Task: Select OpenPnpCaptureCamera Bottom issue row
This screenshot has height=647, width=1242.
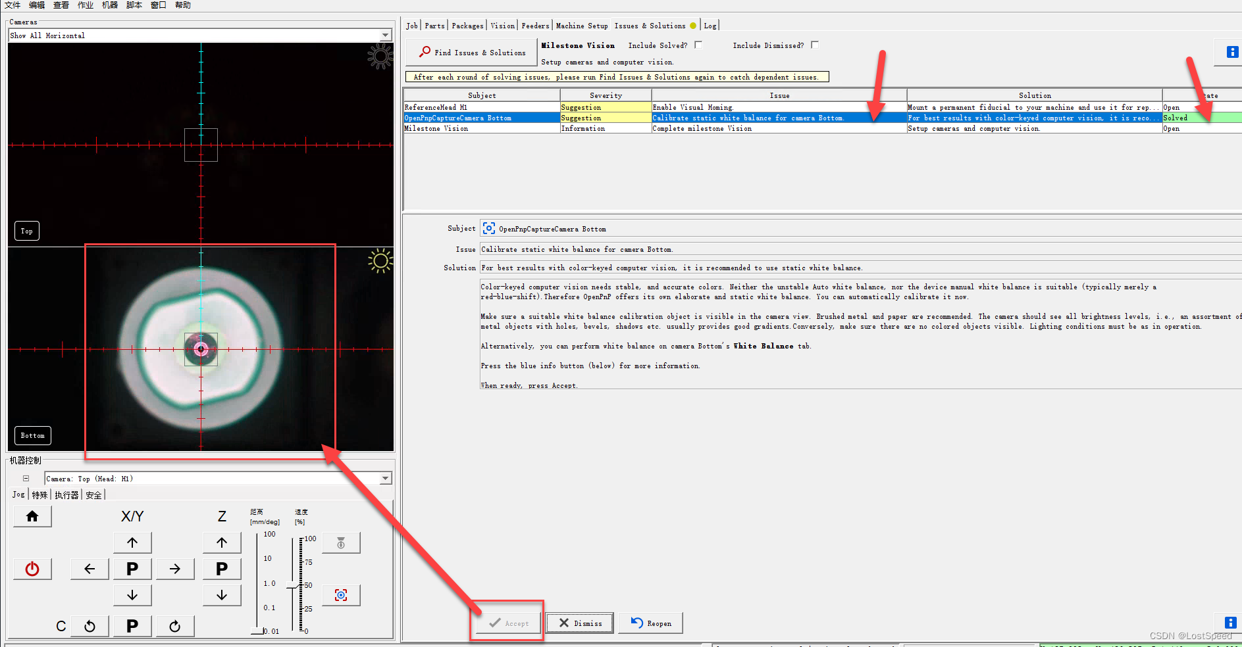Action: pyautogui.click(x=823, y=118)
